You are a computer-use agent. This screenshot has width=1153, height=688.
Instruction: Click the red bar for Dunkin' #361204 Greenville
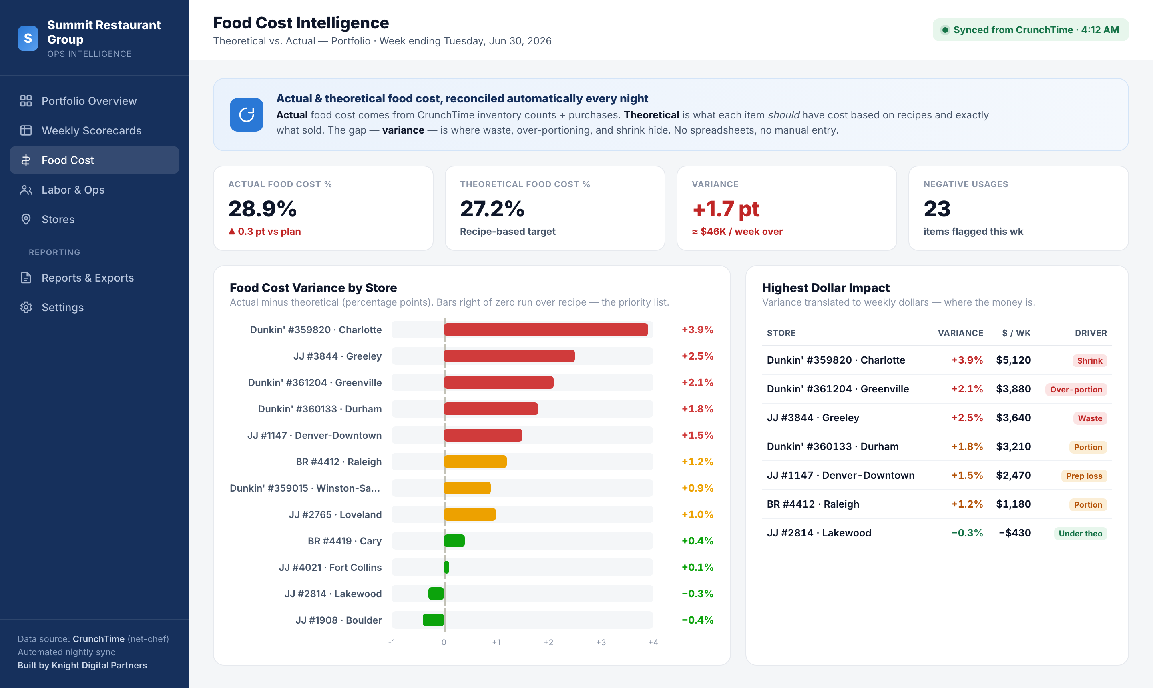(x=499, y=382)
